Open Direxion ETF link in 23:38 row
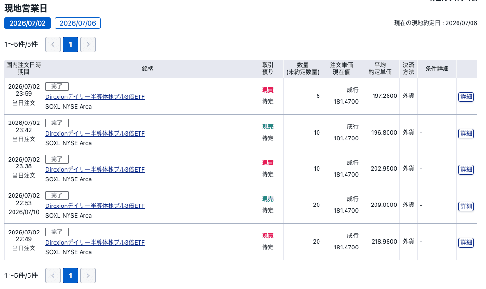Viewport: 486px width, 289px height. click(95, 169)
